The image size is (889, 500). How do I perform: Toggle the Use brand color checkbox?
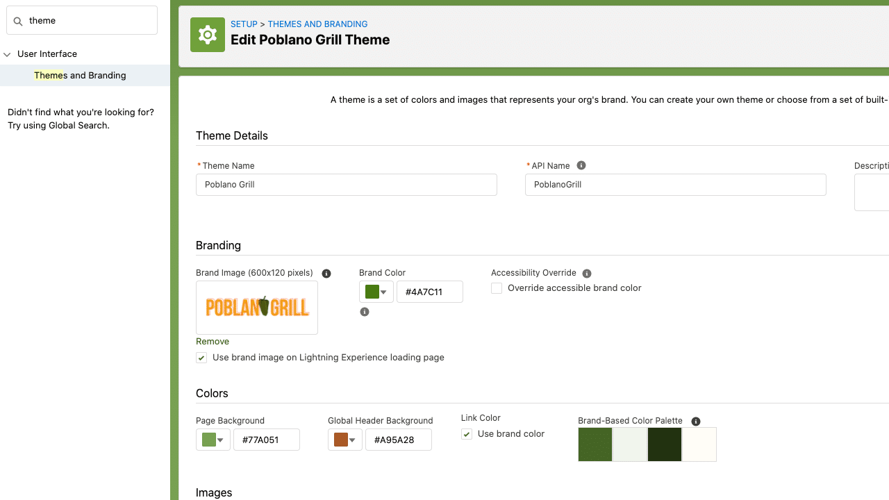[x=467, y=434]
